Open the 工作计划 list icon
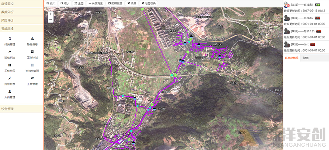Viewport: 329px width, 150px height. click(x=32, y=52)
